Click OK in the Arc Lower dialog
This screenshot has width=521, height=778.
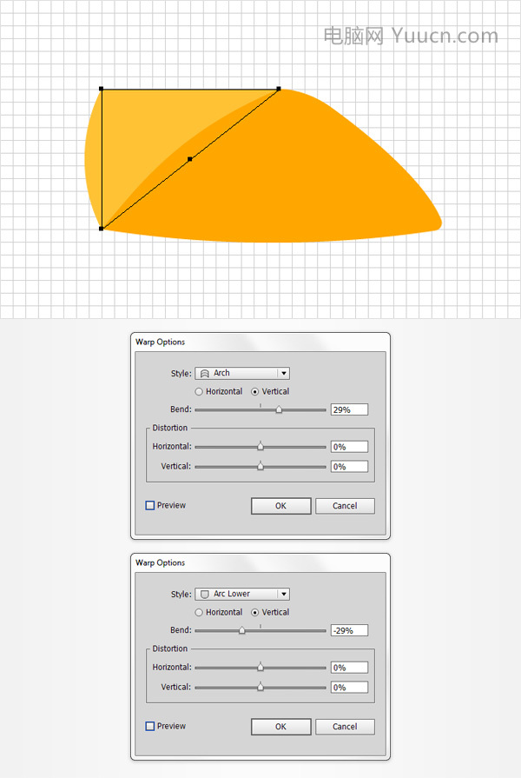pos(281,727)
